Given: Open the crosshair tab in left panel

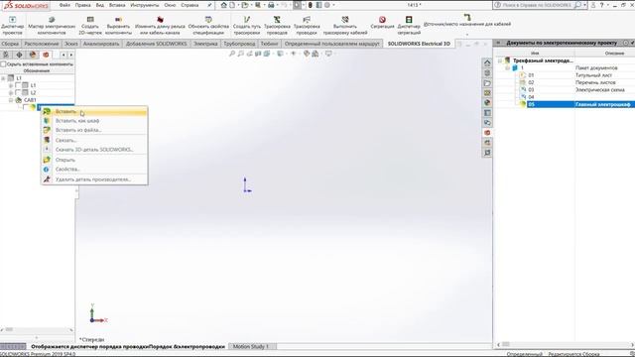Looking at the screenshot, I should pyautogui.click(x=19, y=55).
